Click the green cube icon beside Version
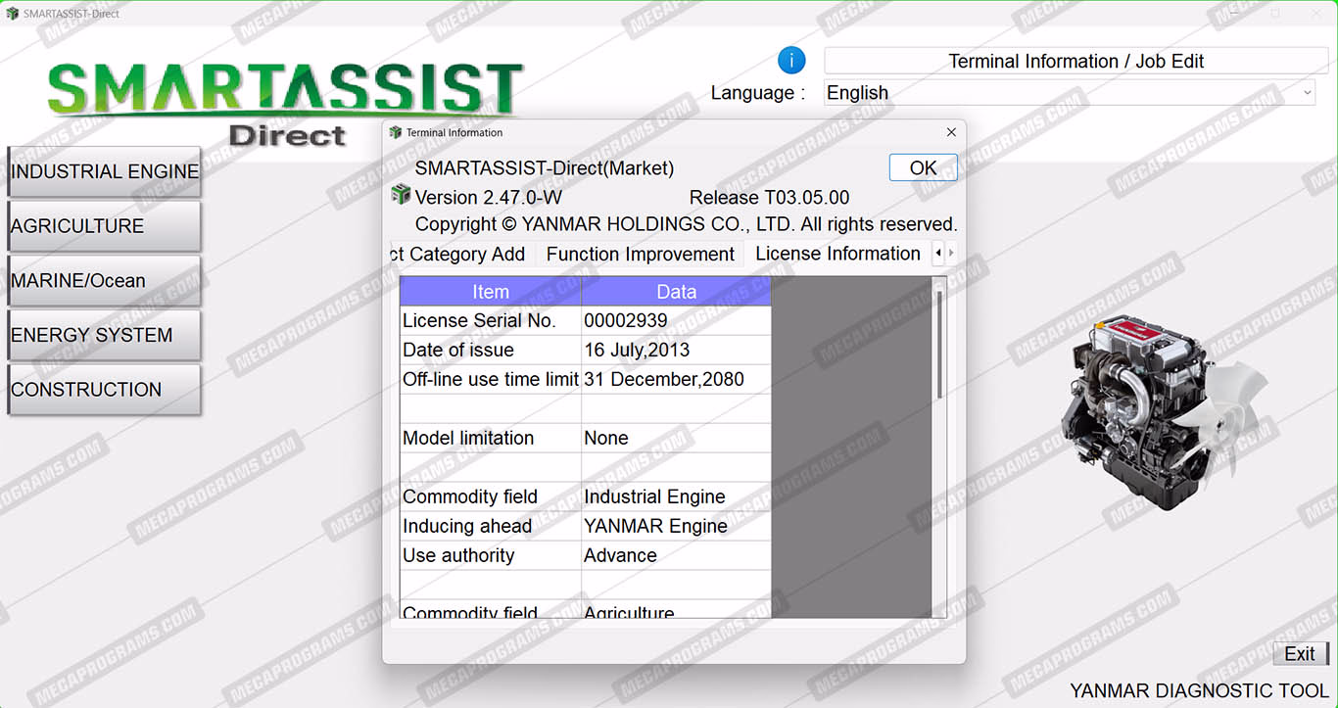This screenshot has height=708, width=1338. (x=401, y=195)
